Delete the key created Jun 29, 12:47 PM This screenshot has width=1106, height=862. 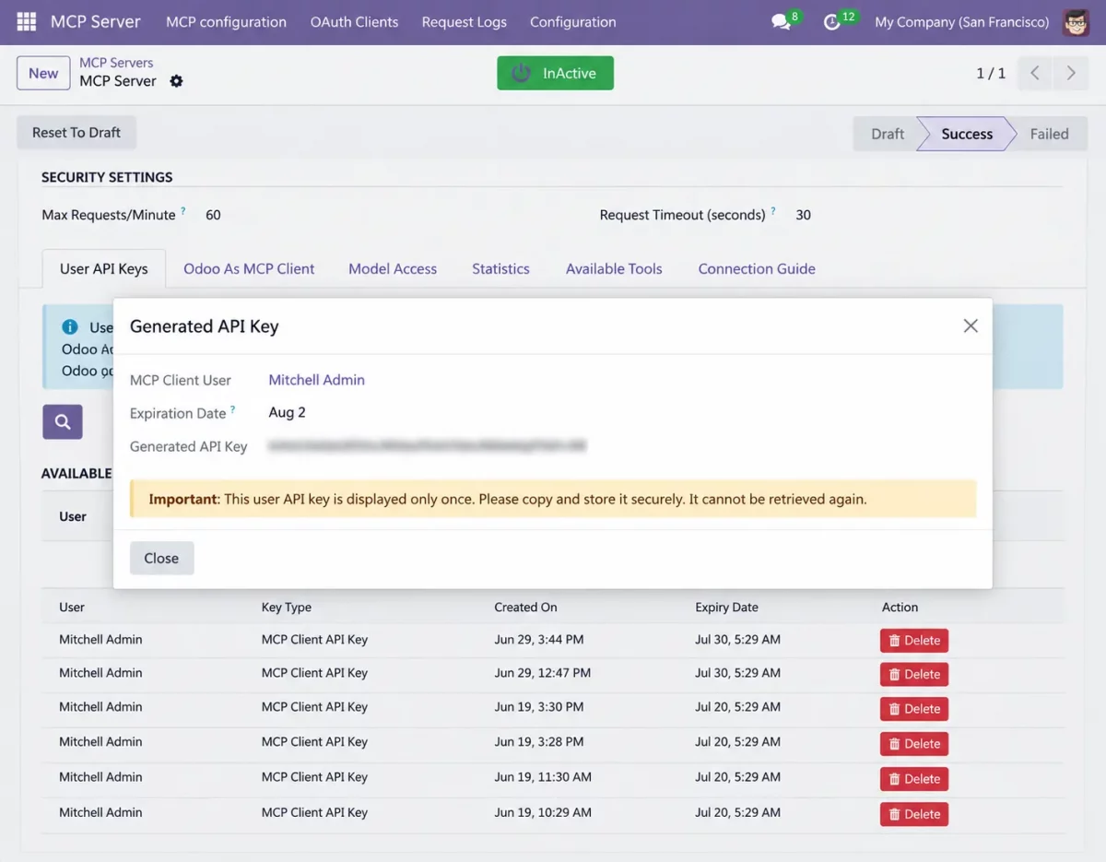[913, 674]
